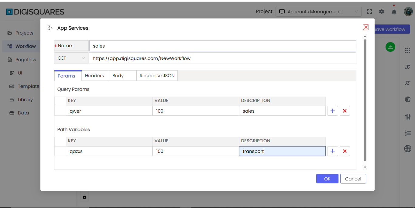Switch to the Headers tab
Viewport: 415px width, 208px height.
pyautogui.click(x=95, y=76)
